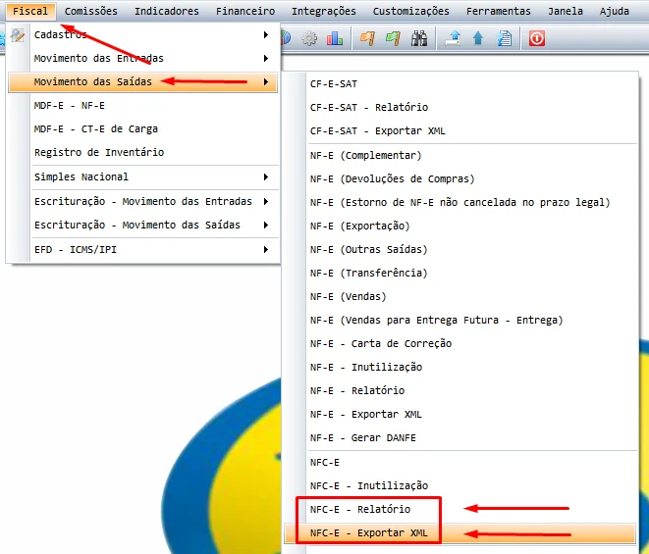Open NF-E (Devoluções de Compras)
Viewport: 649px width, 554px height.
(460, 179)
